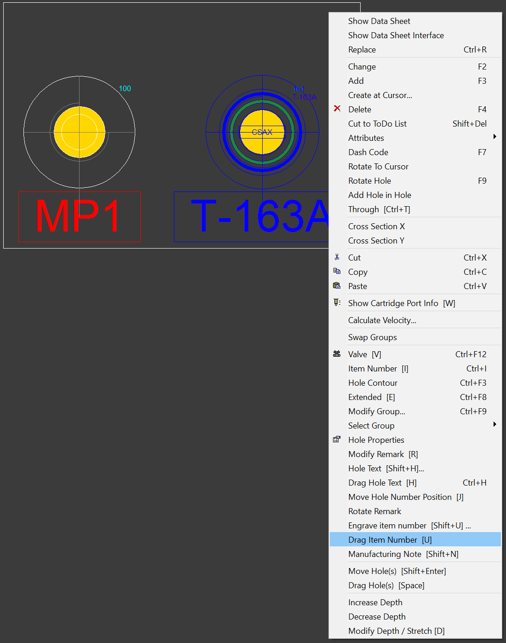Select Swap Groups

[415, 337]
